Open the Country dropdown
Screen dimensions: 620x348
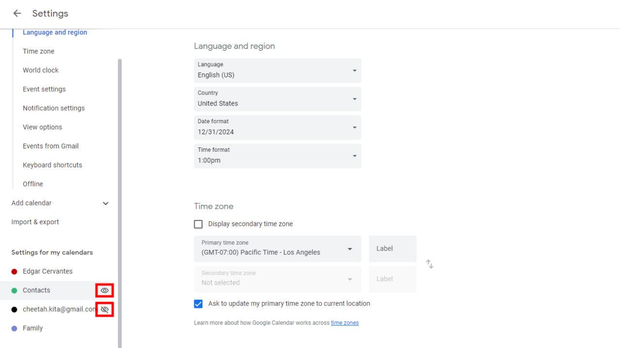(x=277, y=99)
